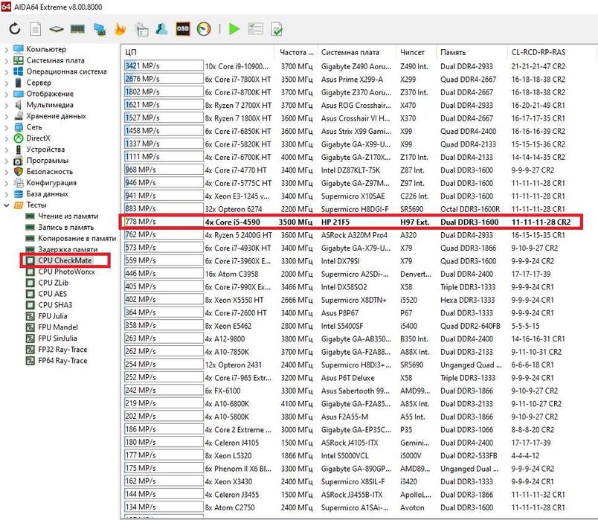Click the 134 MP/s score bar

click(164, 507)
